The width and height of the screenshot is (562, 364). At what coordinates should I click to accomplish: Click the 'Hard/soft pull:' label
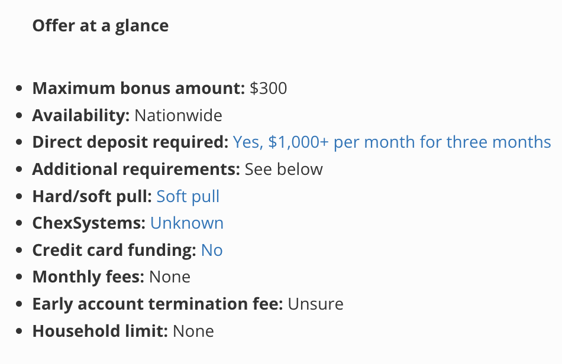pyautogui.click(x=92, y=197)
